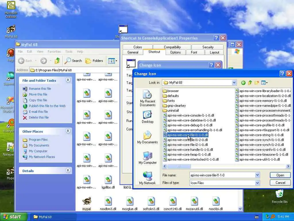Open the Tools menu in explorer
The image size is (294, 221).
[69, 52]
